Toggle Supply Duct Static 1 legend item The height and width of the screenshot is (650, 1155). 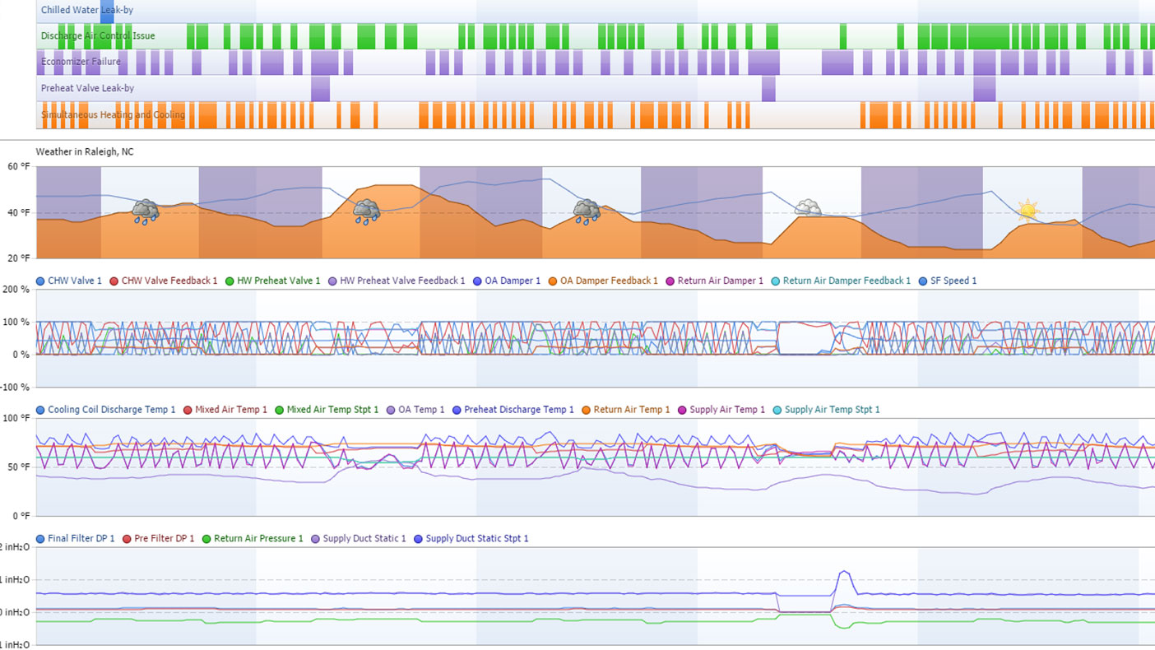tap(359, 539)
